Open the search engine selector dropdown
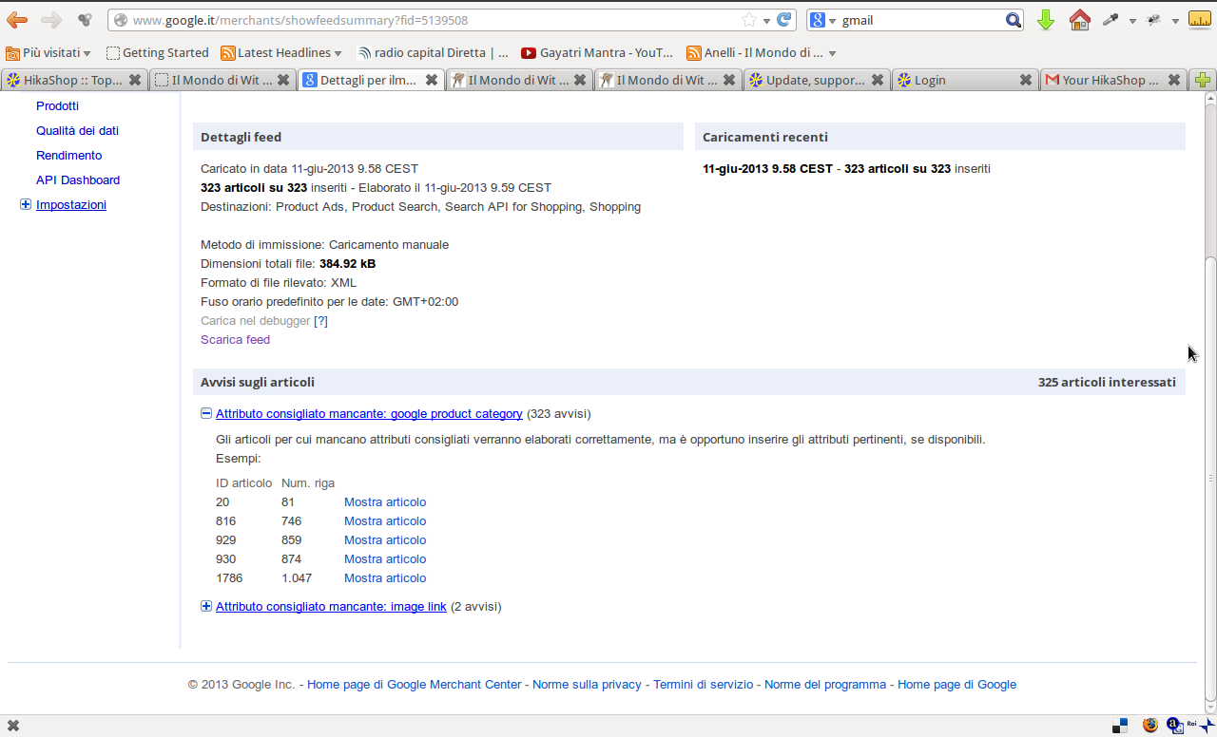 coord(832,21)
